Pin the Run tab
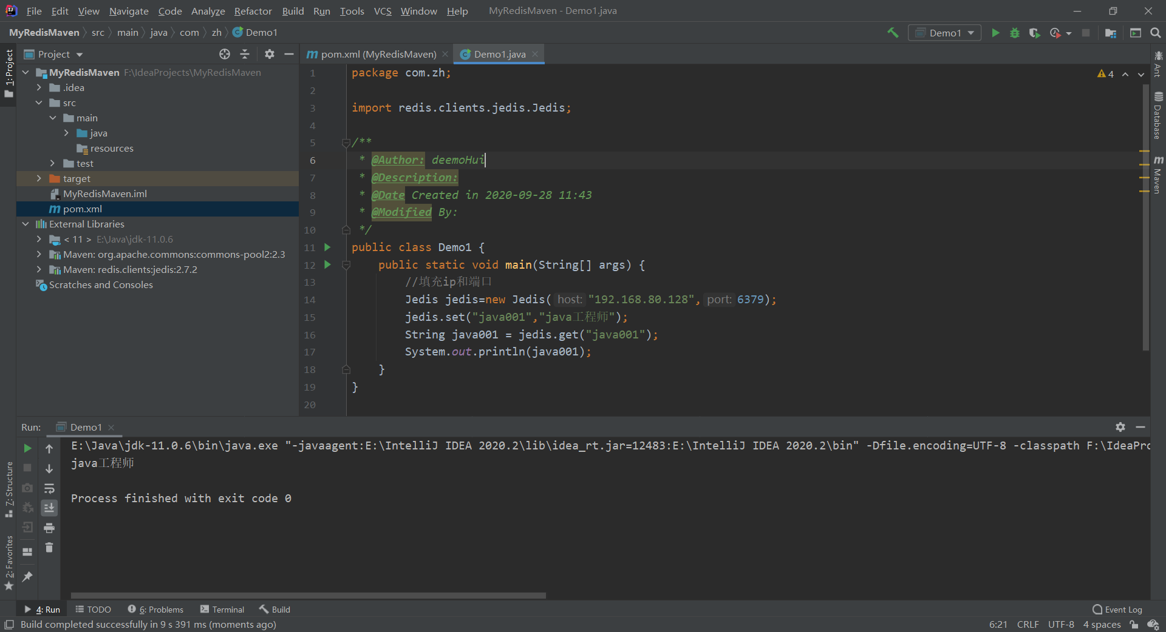 27,576
